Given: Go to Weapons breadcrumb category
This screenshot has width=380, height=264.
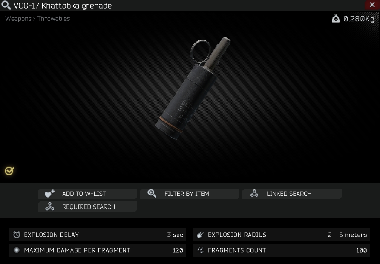Looking at the screenshot, I should click(x=18, y=19).
